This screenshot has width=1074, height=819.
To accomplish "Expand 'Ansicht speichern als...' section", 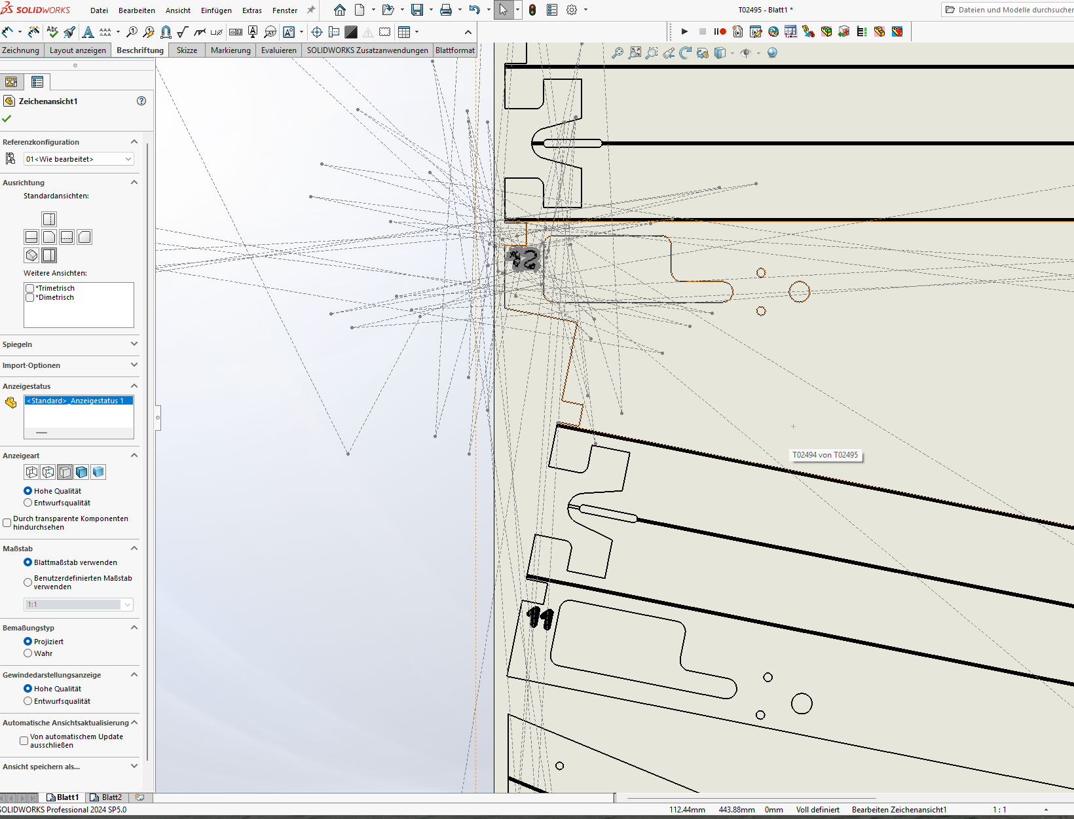I will coord(134,767).
